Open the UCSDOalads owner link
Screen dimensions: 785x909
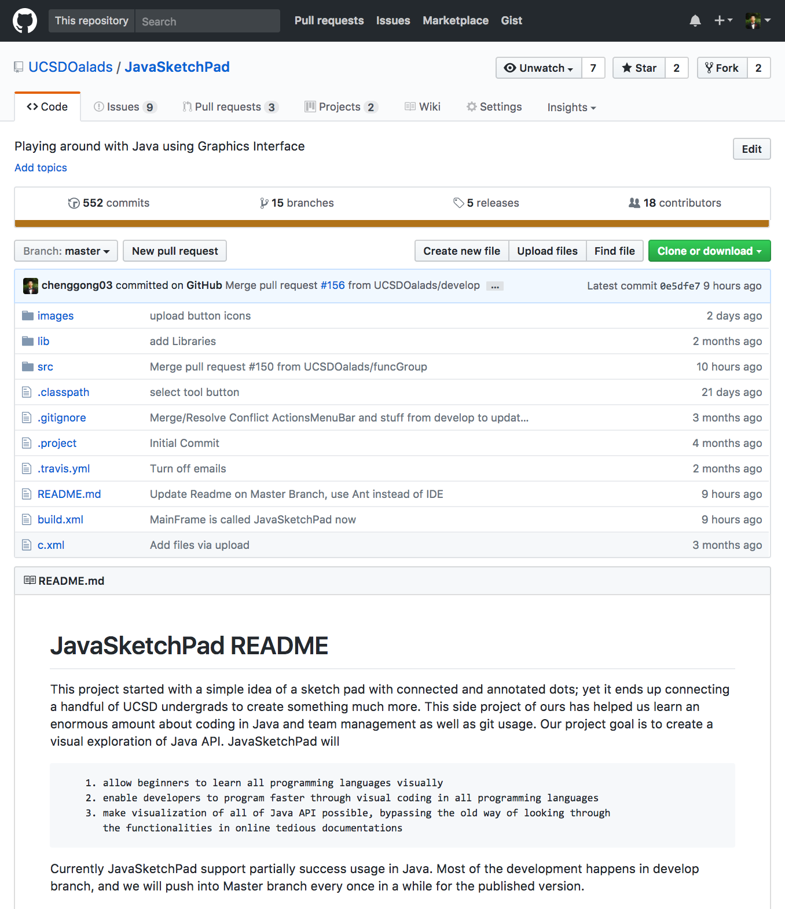(71, 67)
